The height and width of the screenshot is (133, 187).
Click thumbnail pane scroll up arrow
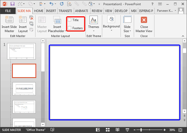coord(43,41)
